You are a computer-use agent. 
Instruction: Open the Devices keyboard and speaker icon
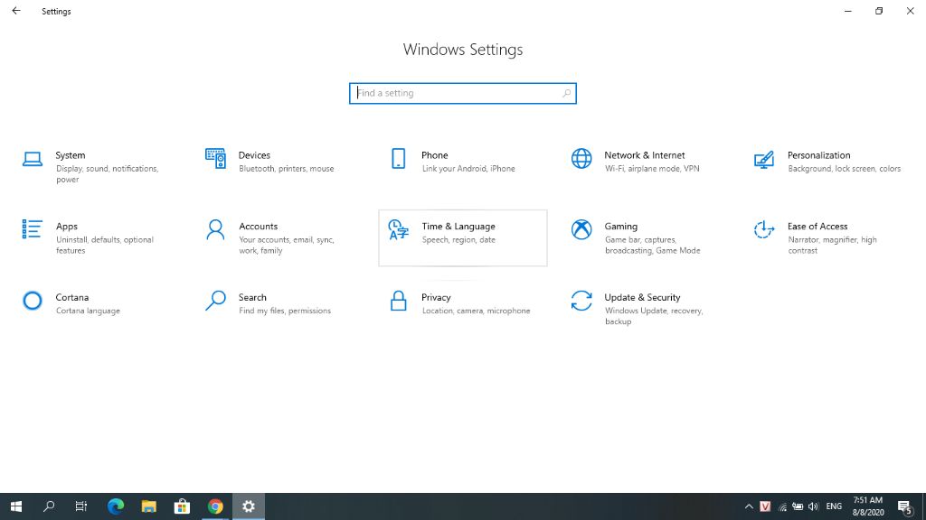point(215,158)
